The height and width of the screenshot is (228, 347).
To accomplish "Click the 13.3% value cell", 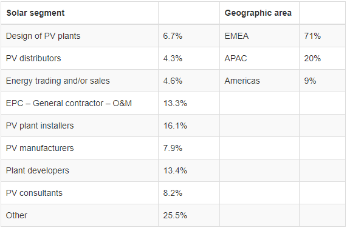I will [x=189, y=103].
